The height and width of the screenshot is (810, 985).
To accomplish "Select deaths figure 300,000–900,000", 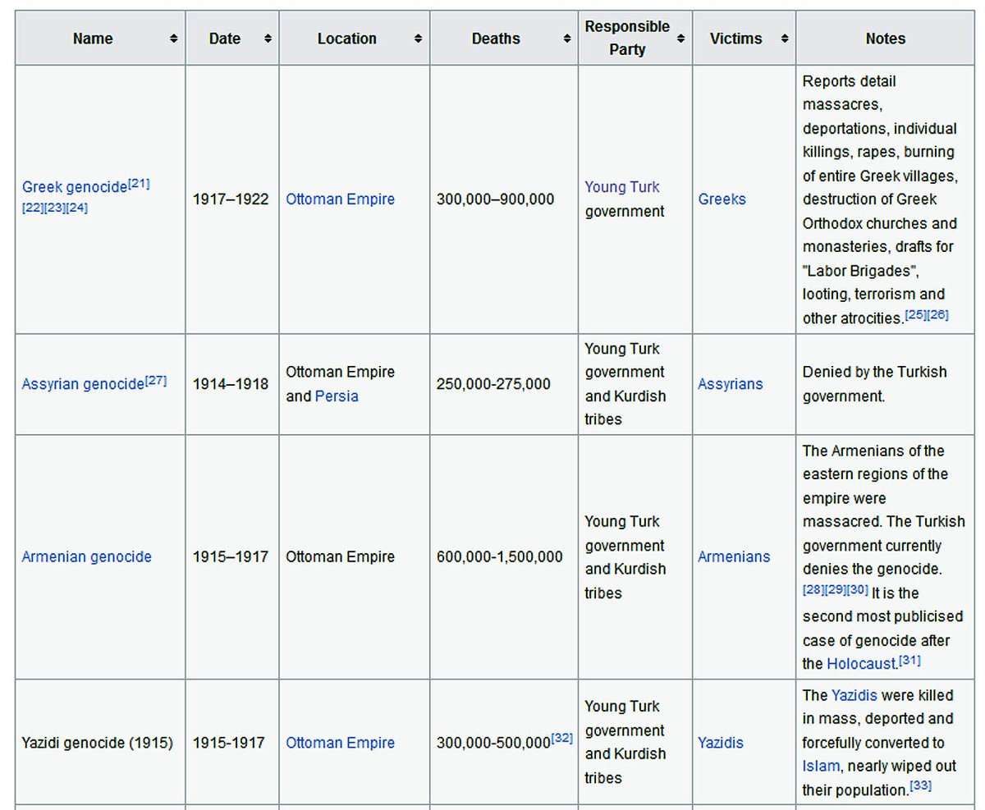I will (496, 199).
